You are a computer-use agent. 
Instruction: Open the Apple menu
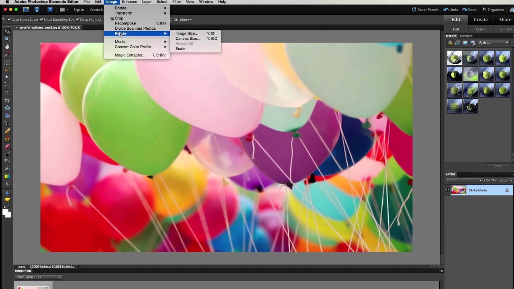pyautogui.click(x=7, y=2)
